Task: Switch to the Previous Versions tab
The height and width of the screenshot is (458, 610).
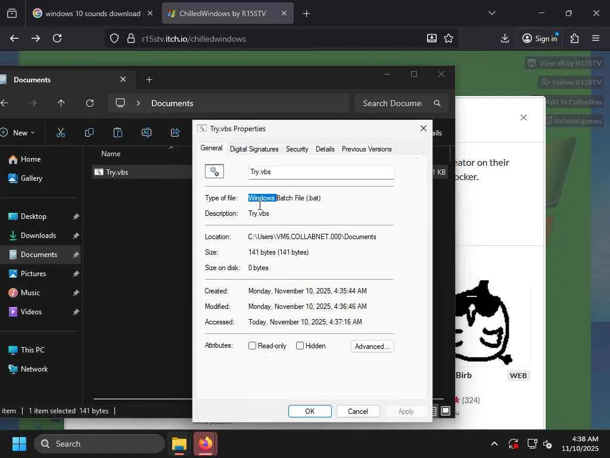Action: tap(366, 149)
